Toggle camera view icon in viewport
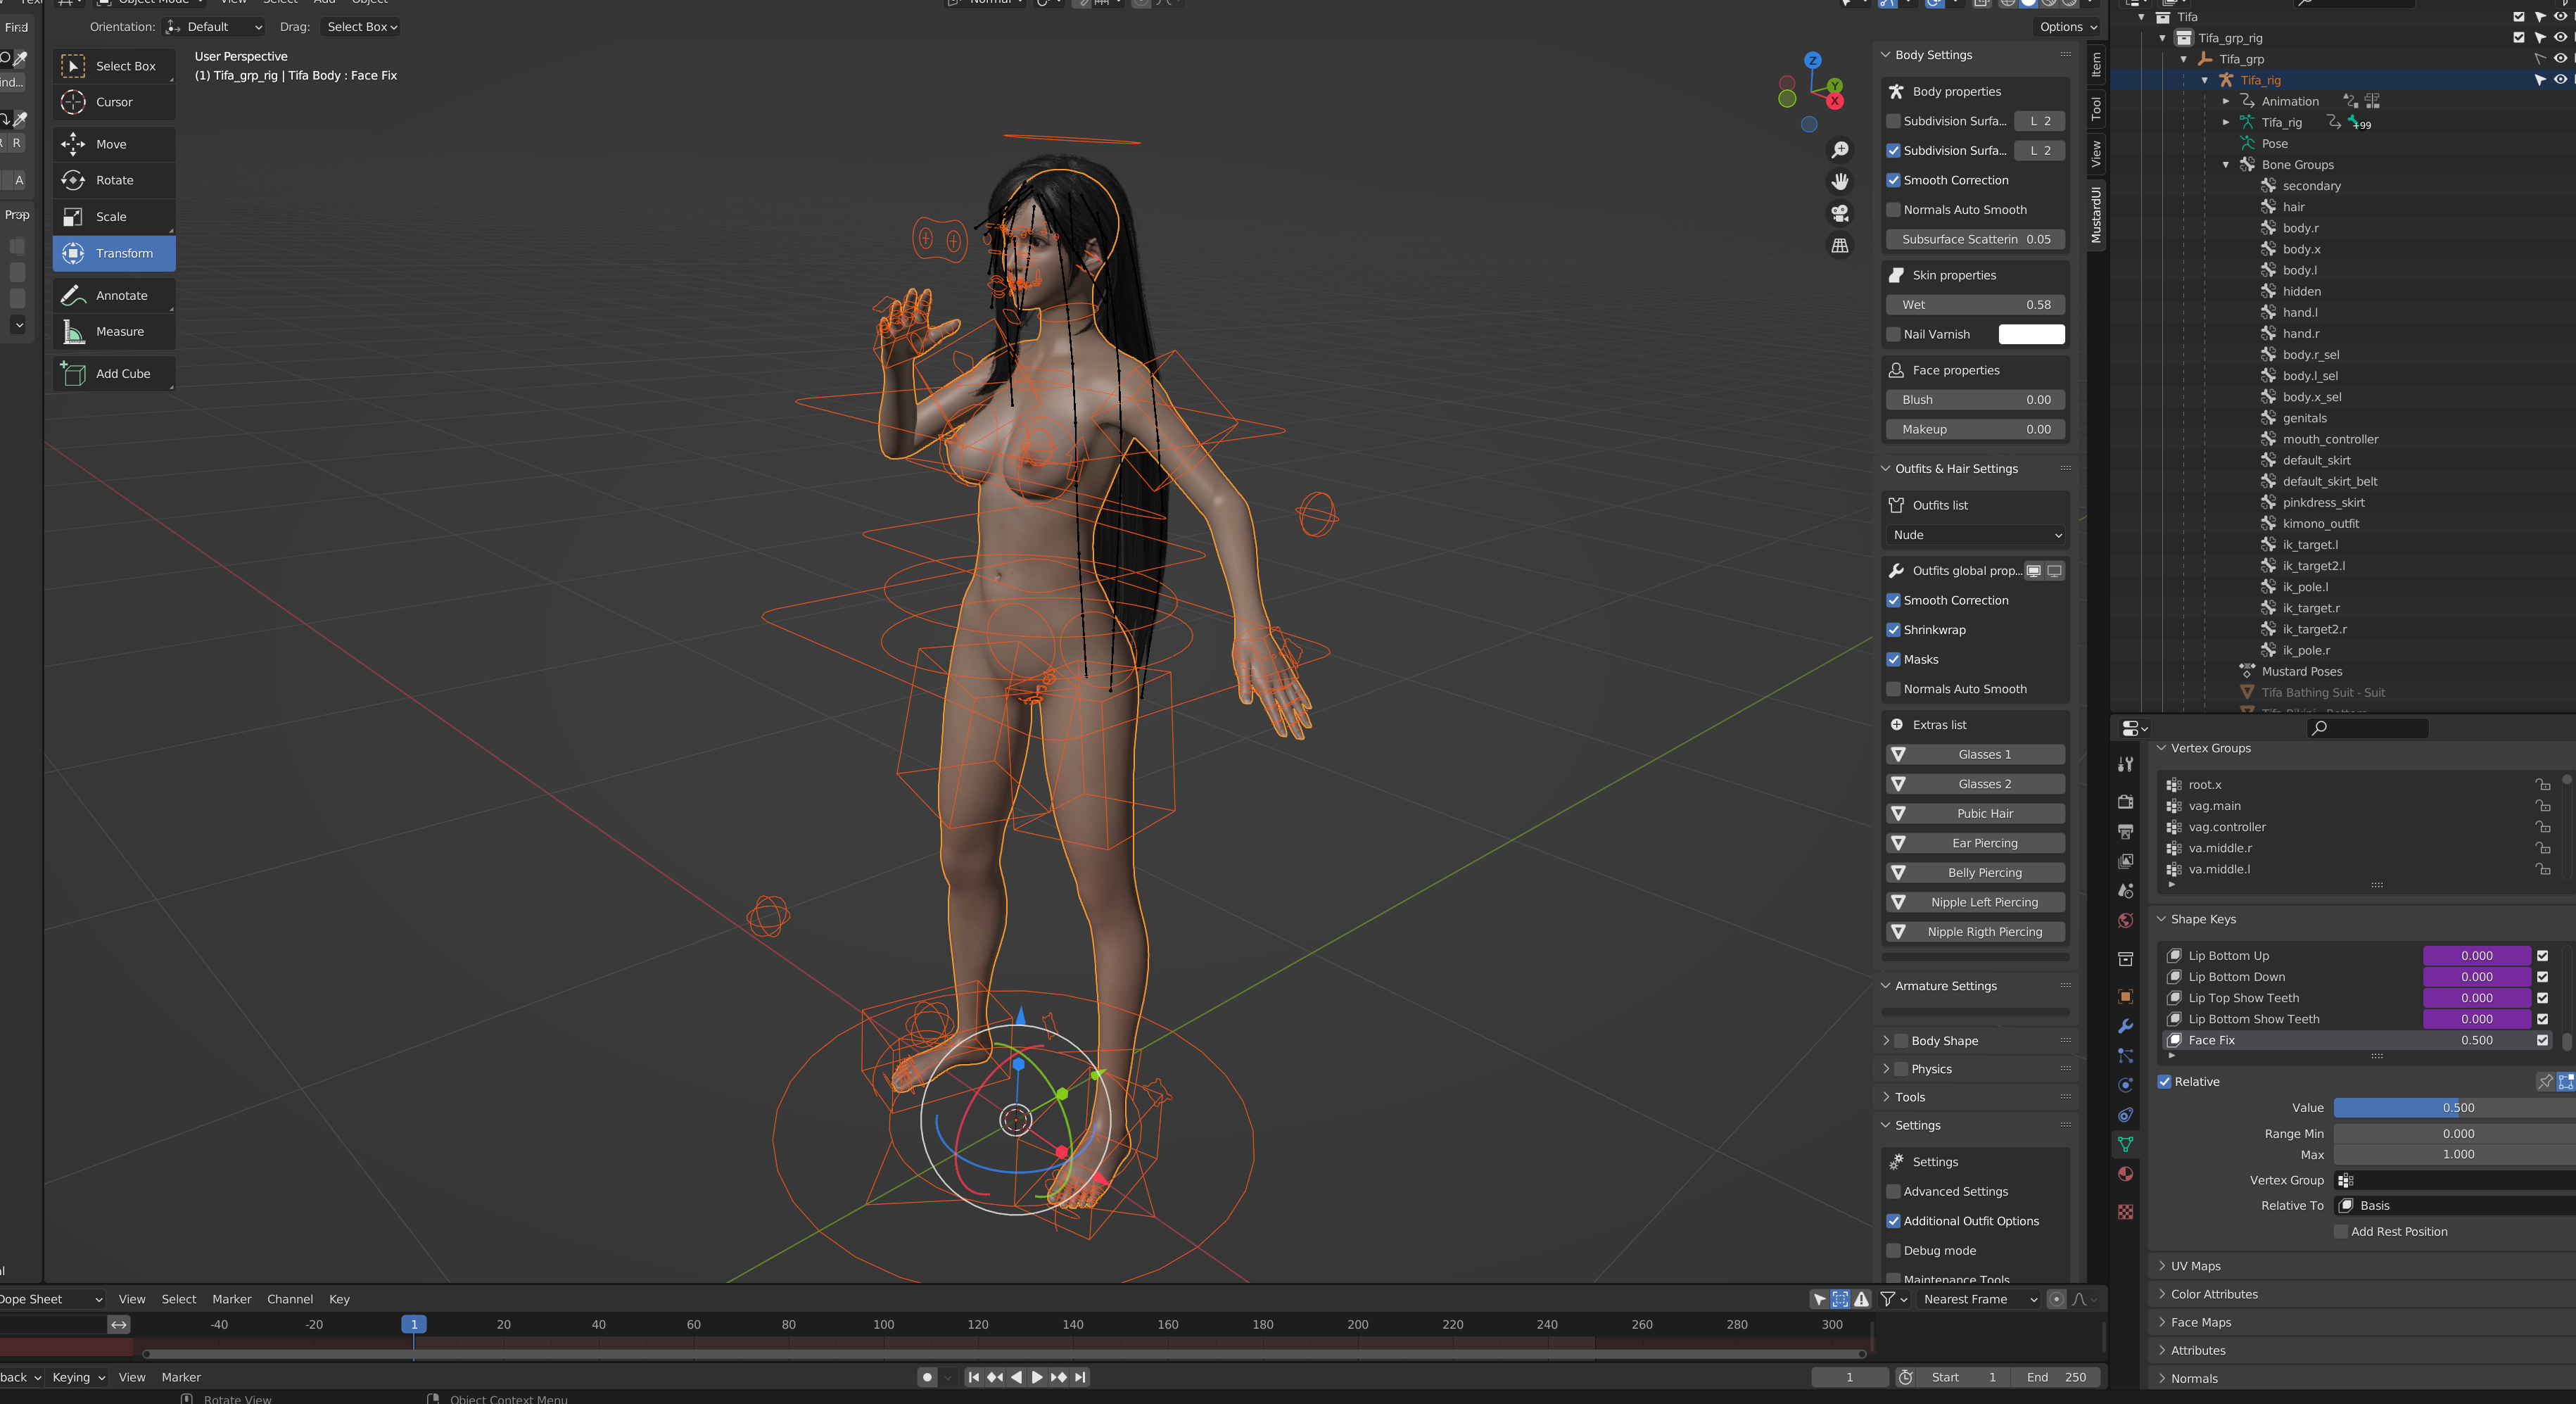 1839,213
